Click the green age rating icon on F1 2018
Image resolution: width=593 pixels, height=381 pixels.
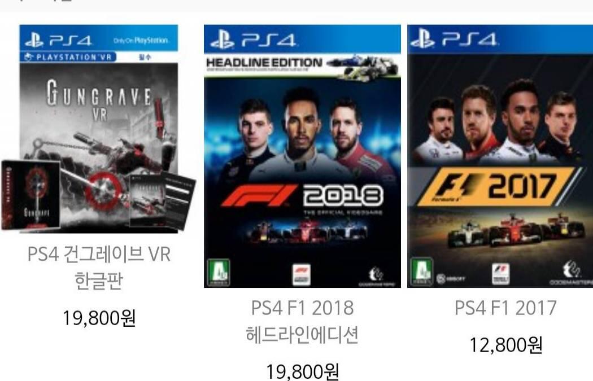tap(219, 273)
